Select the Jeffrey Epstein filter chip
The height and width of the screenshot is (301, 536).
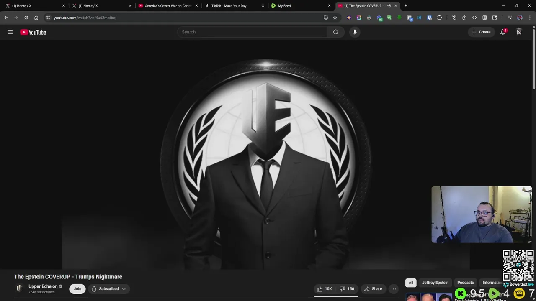click(435, 283)
